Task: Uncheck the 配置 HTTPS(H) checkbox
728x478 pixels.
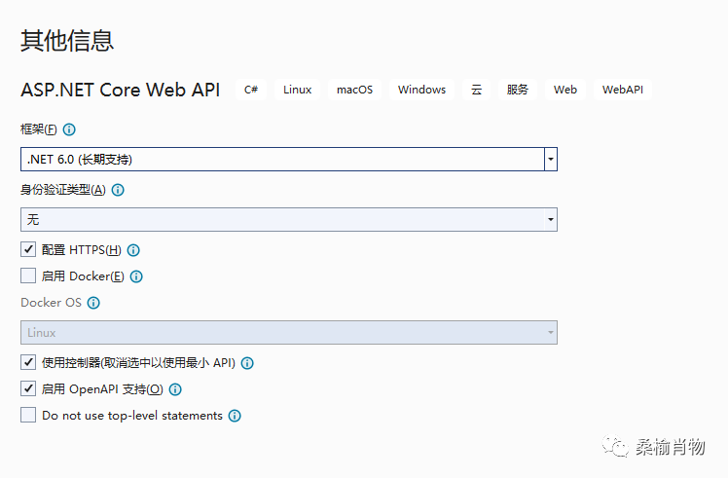Action: (28, 249)
